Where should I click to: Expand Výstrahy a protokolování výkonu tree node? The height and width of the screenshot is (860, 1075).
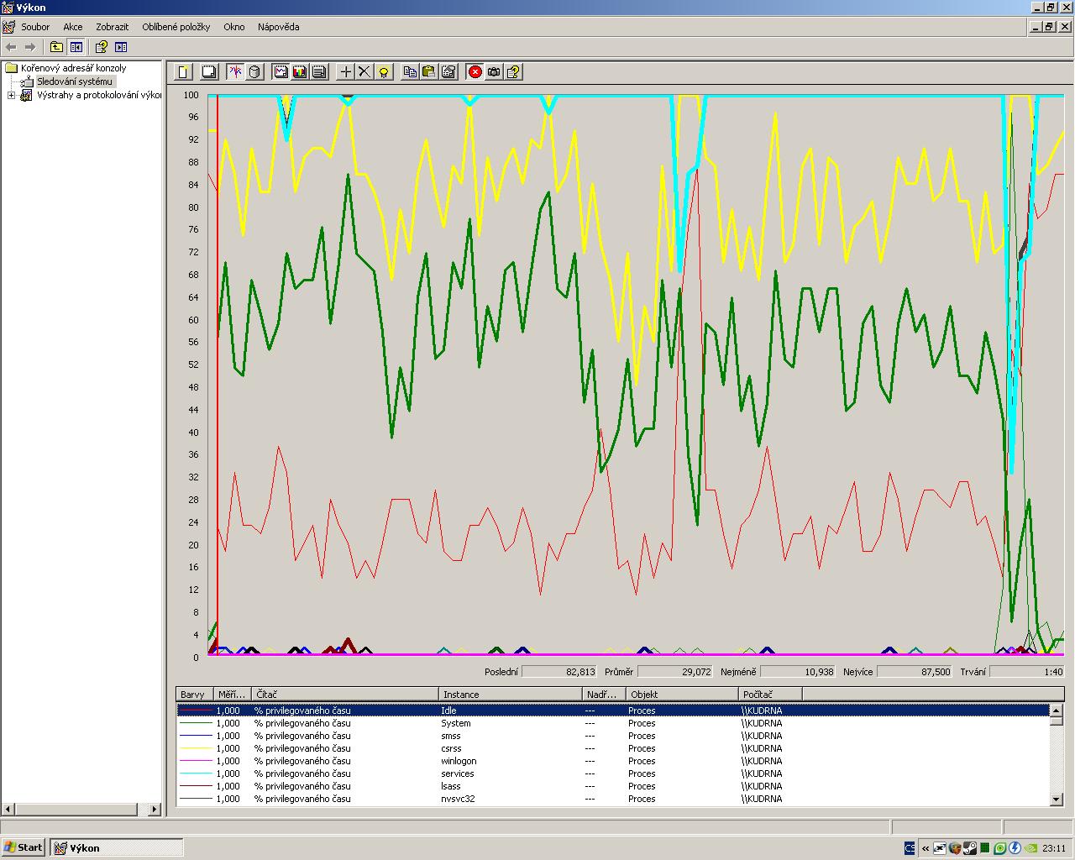[11, 95]
